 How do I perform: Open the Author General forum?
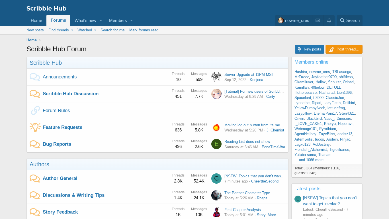(60, 178)
